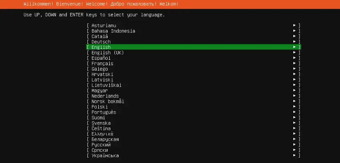Image resolution: width=340 pixels, height=163 pixels.
Task: Choose Polski language
Action: (x=194, y=107)
